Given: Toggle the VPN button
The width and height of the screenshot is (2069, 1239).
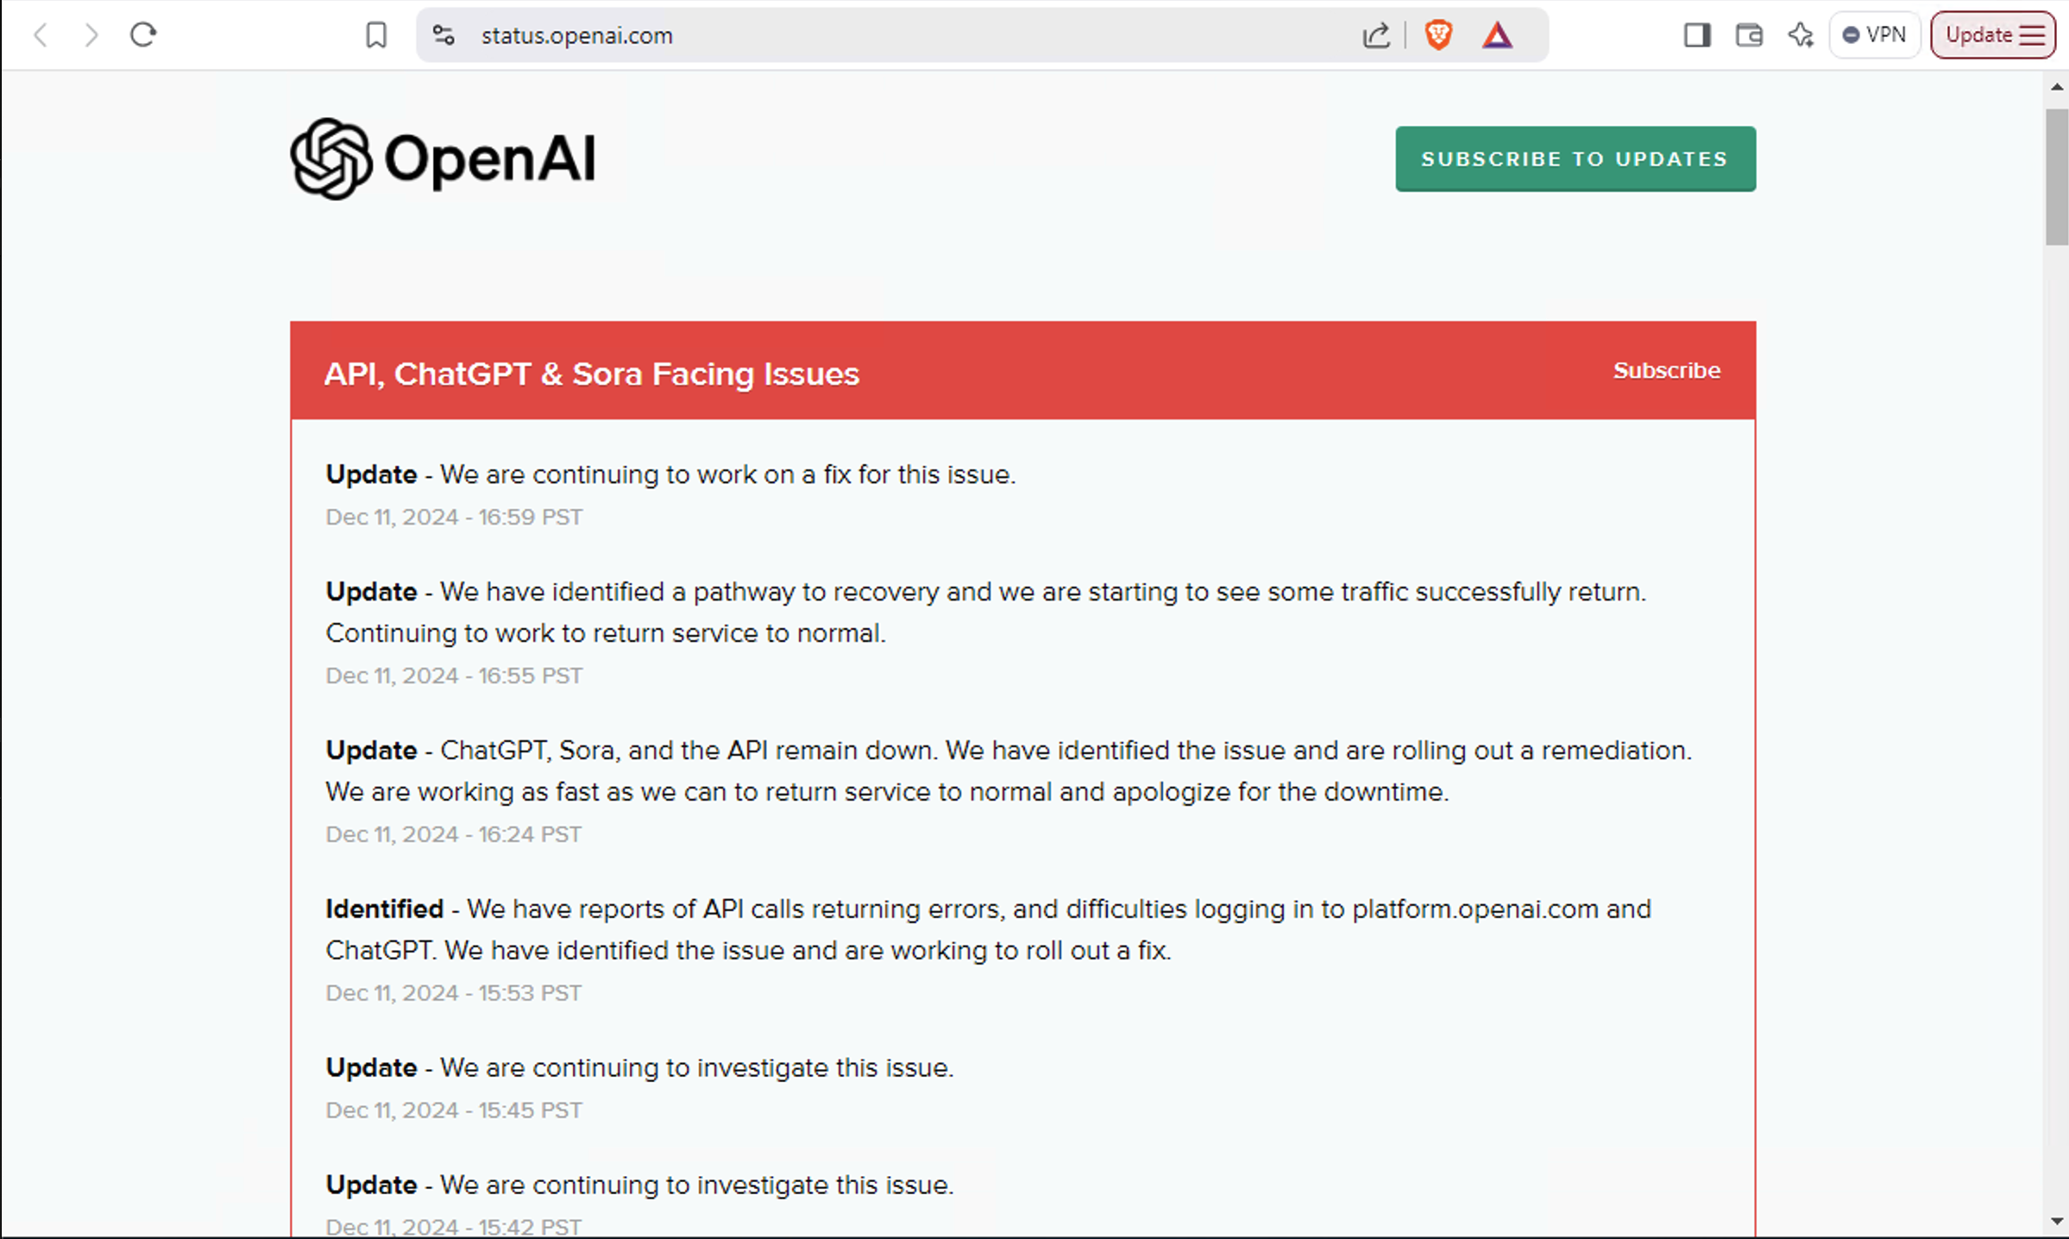Looking at the screenshot, I should point(1874,35).
